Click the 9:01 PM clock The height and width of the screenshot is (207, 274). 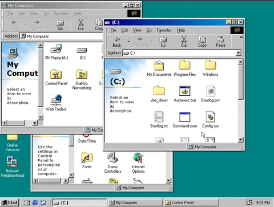point(263,203)
